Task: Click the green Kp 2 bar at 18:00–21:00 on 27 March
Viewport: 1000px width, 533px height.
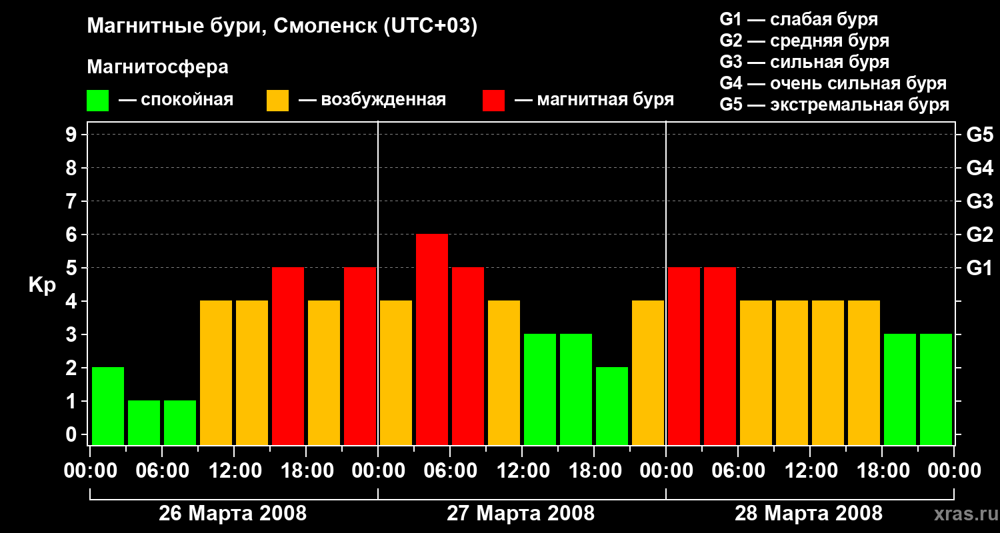Action: coord(612,406)
